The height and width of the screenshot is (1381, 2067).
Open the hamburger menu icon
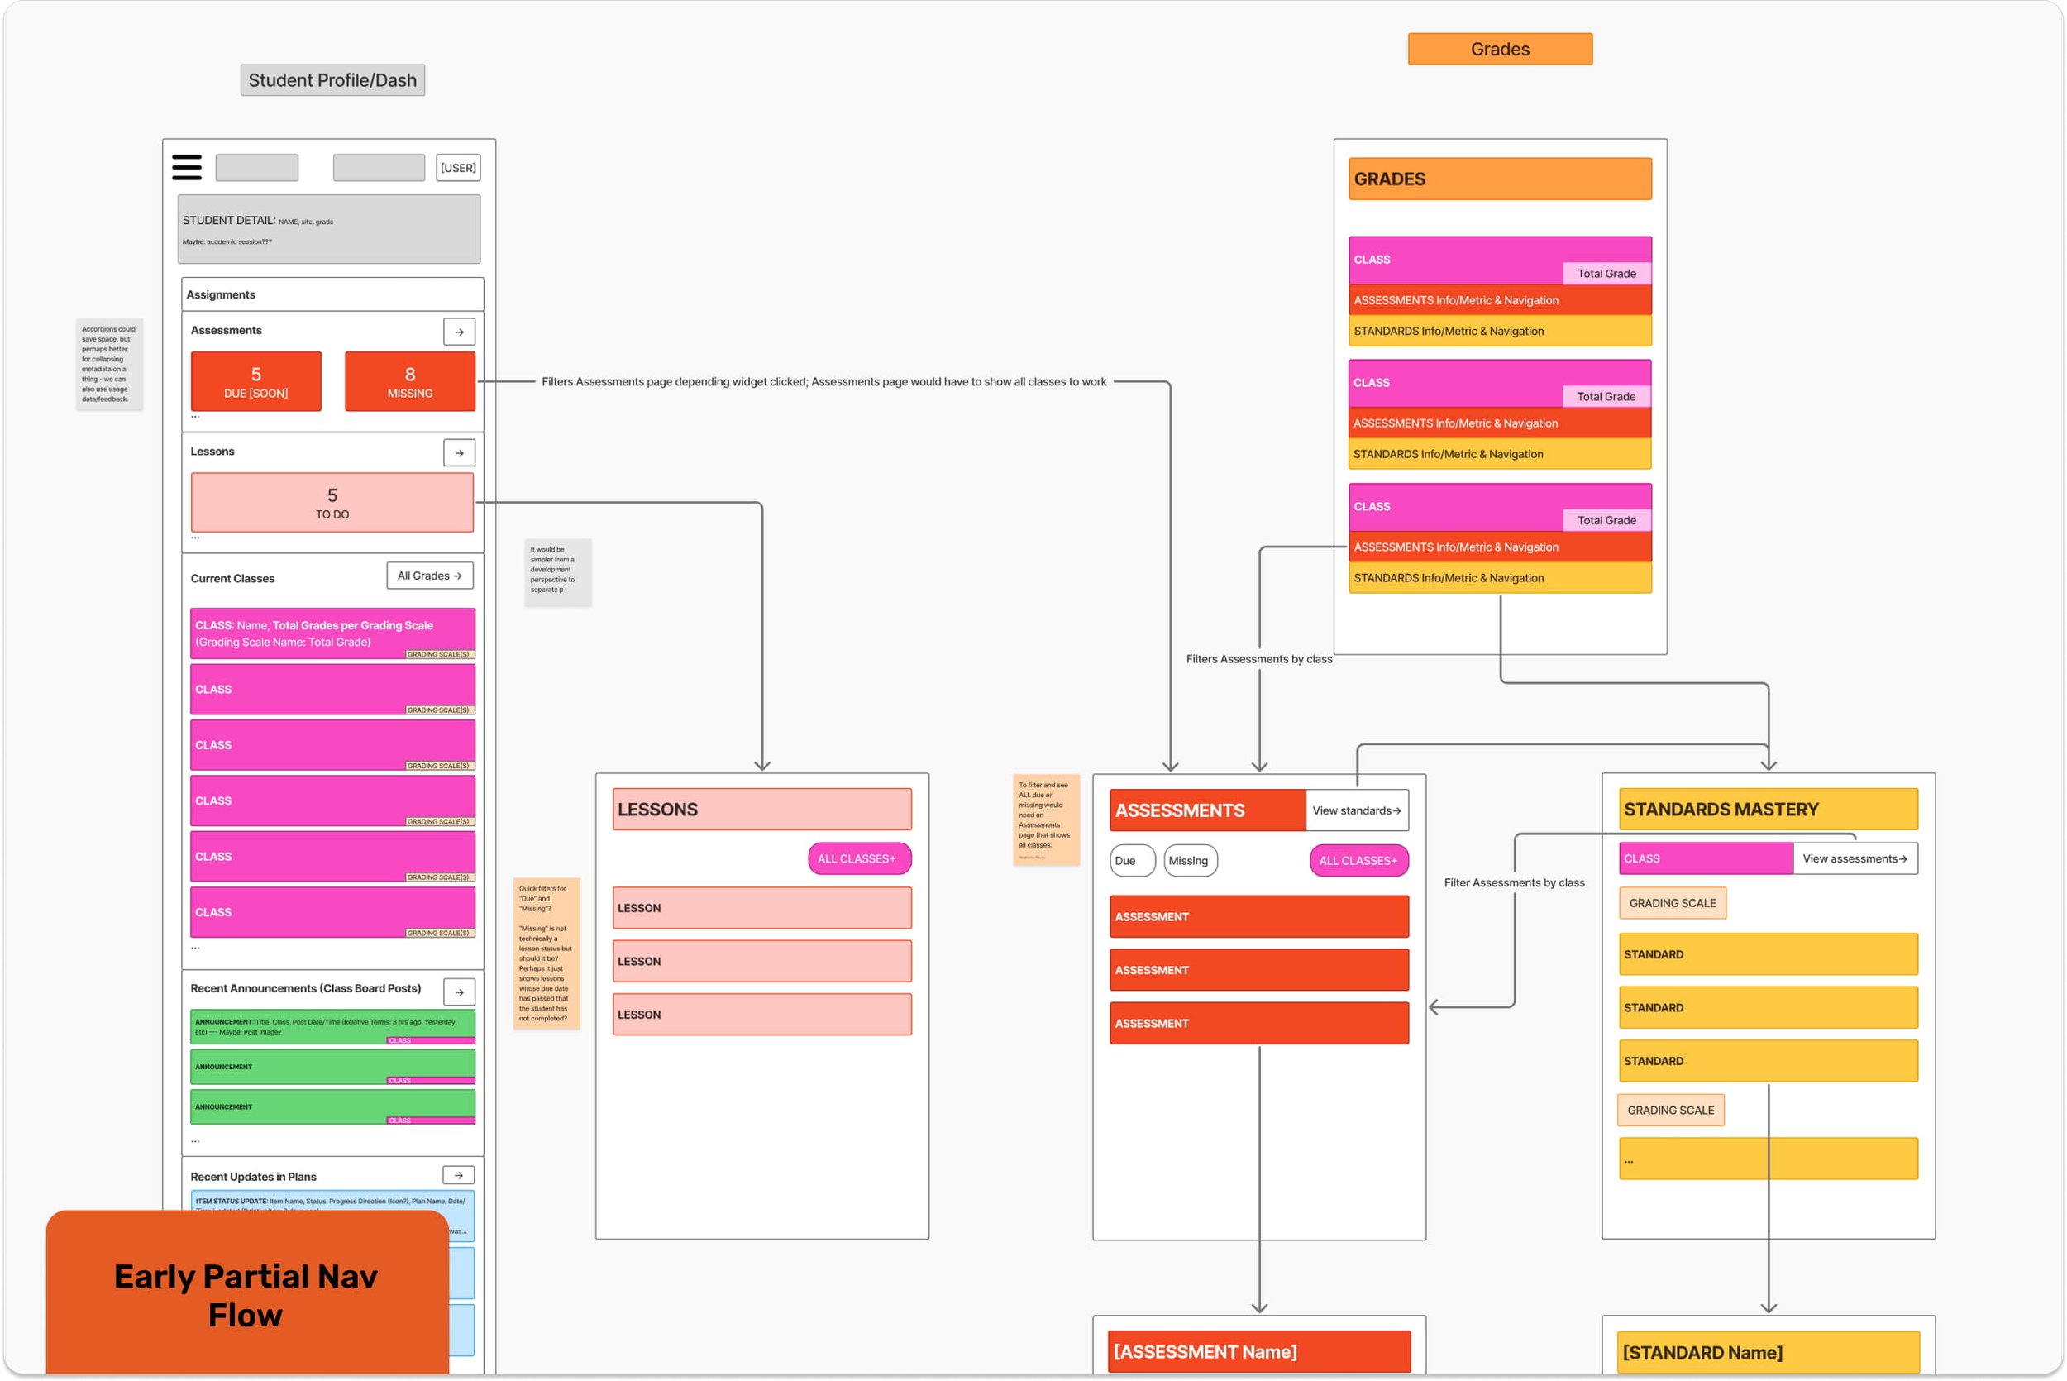click(x=187, y=167)
